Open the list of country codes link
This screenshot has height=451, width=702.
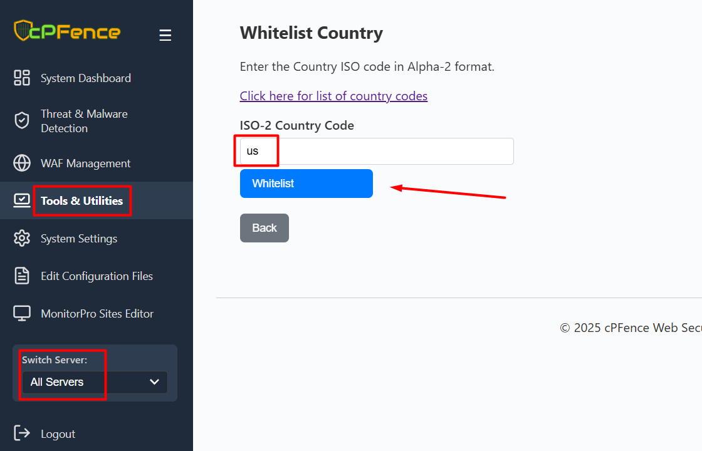[333, 96]
